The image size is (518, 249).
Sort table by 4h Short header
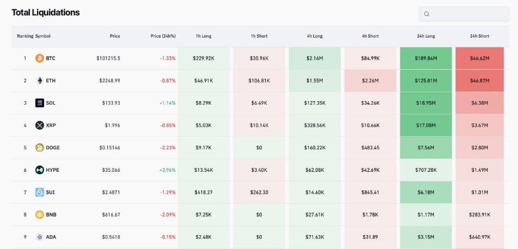370,36
